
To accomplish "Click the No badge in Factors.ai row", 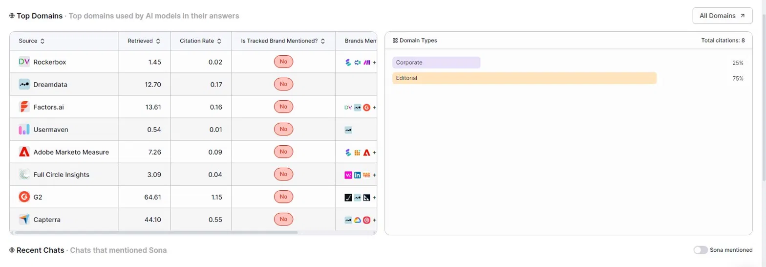I will [283, 107].
